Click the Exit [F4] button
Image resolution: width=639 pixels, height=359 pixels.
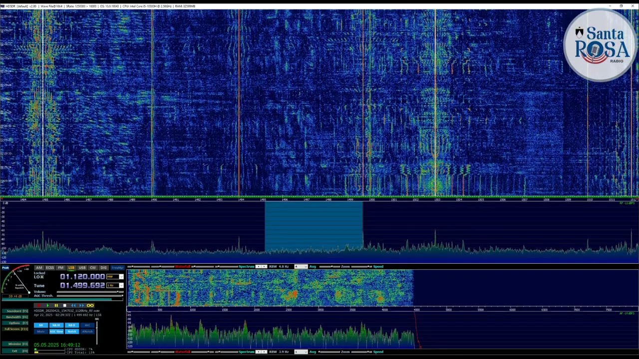pos(15,351)
